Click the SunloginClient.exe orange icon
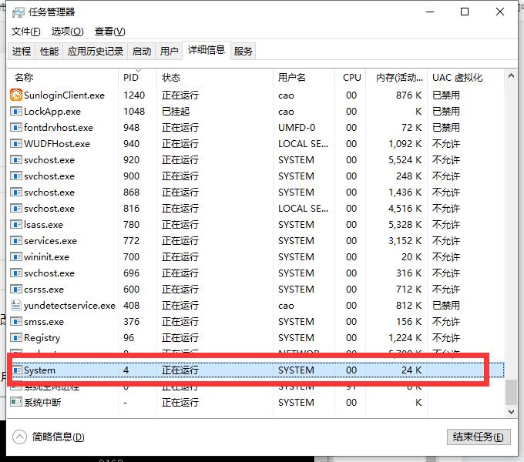This screenshot has width=524, height=462. click(x=16, y=95)
